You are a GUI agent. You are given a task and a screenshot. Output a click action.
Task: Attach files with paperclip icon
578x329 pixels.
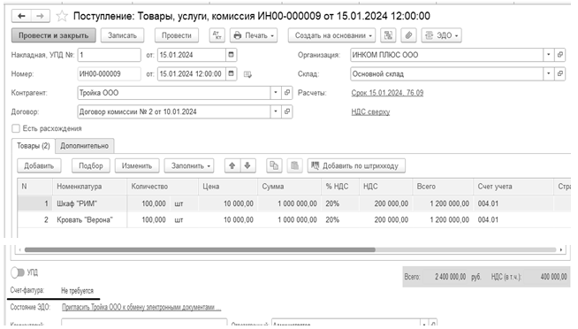408,35
